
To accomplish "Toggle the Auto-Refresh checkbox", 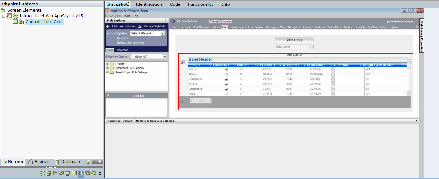I will click(178, 21).
